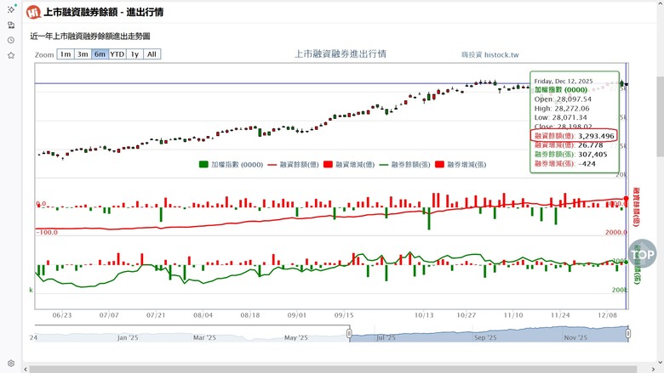
Task: Click tooltip 融券餘額(張): 307,405 value
Action: point(571,155)
